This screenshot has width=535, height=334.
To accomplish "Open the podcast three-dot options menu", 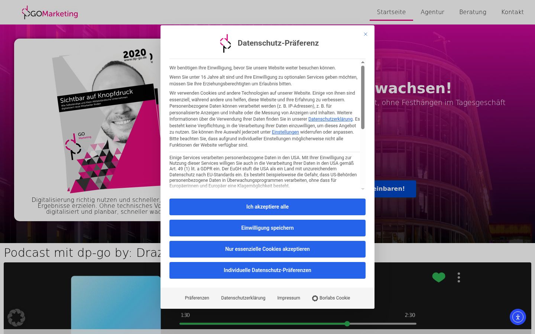I will coord(459,278).
